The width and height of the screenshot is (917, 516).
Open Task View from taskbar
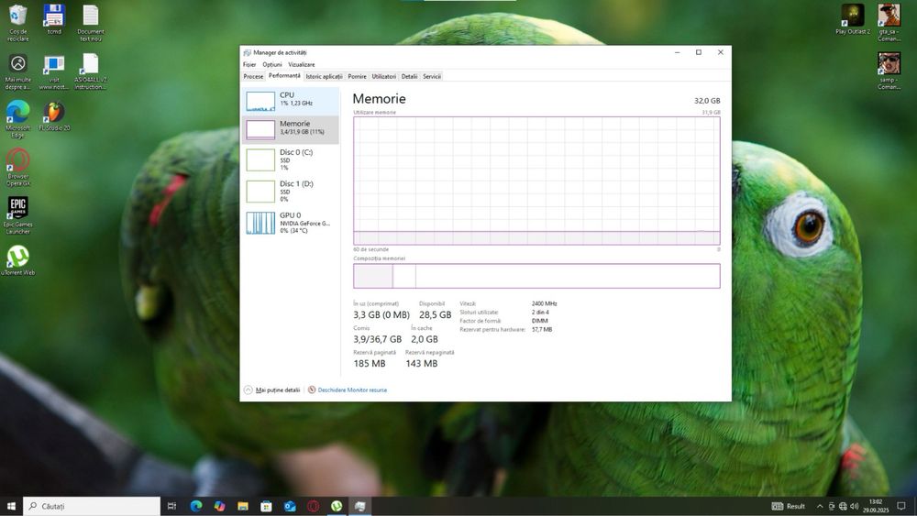point(172,506)
